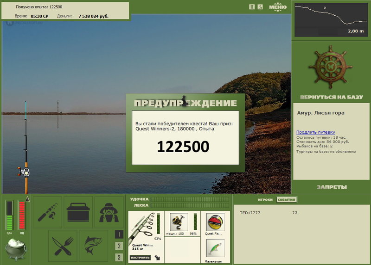Screen dimensions: 371x265
Task: Open the food knife-and-fork icon
Action: pyautogui.click(x=63, y=245)
